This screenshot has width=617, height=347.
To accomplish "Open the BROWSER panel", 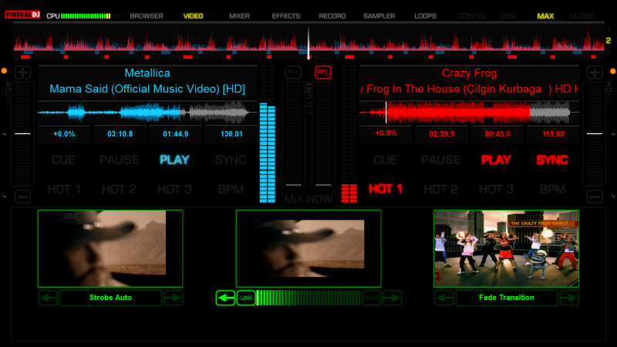I will [147, 16].
